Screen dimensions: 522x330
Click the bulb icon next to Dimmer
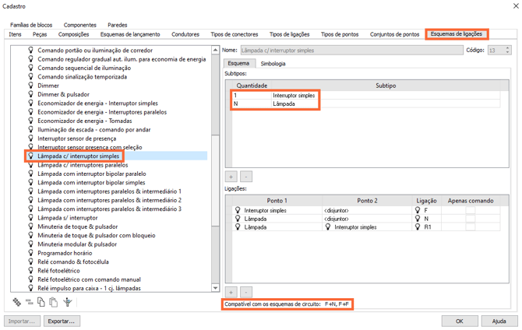click(30, 86)
